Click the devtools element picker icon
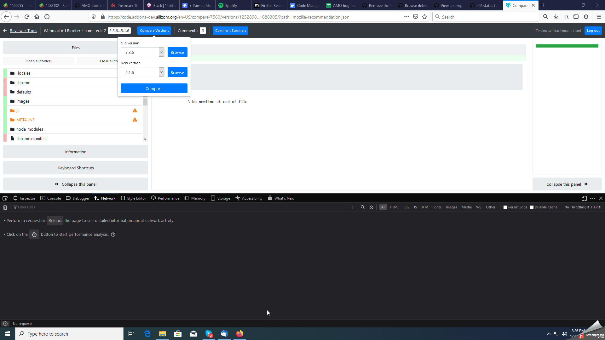605x340 pixels. (5, 198)
